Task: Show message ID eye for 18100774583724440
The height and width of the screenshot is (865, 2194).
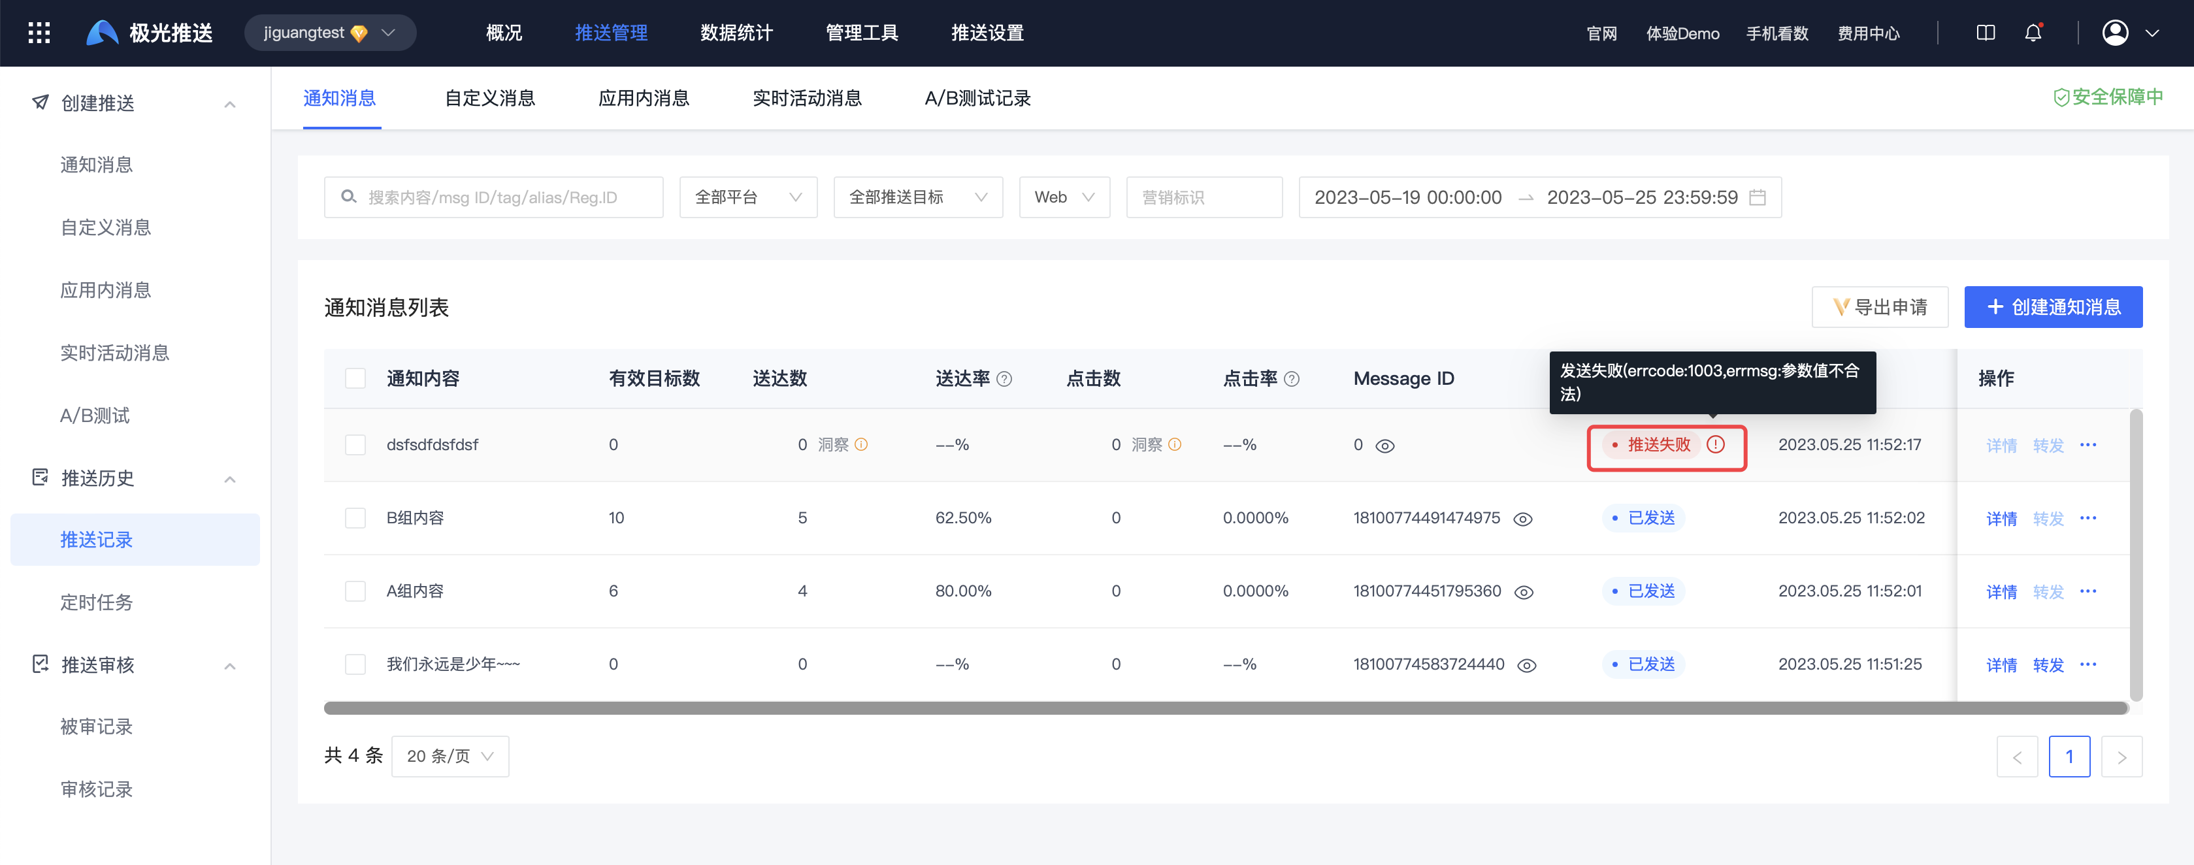Action: tap(1527, 666)
